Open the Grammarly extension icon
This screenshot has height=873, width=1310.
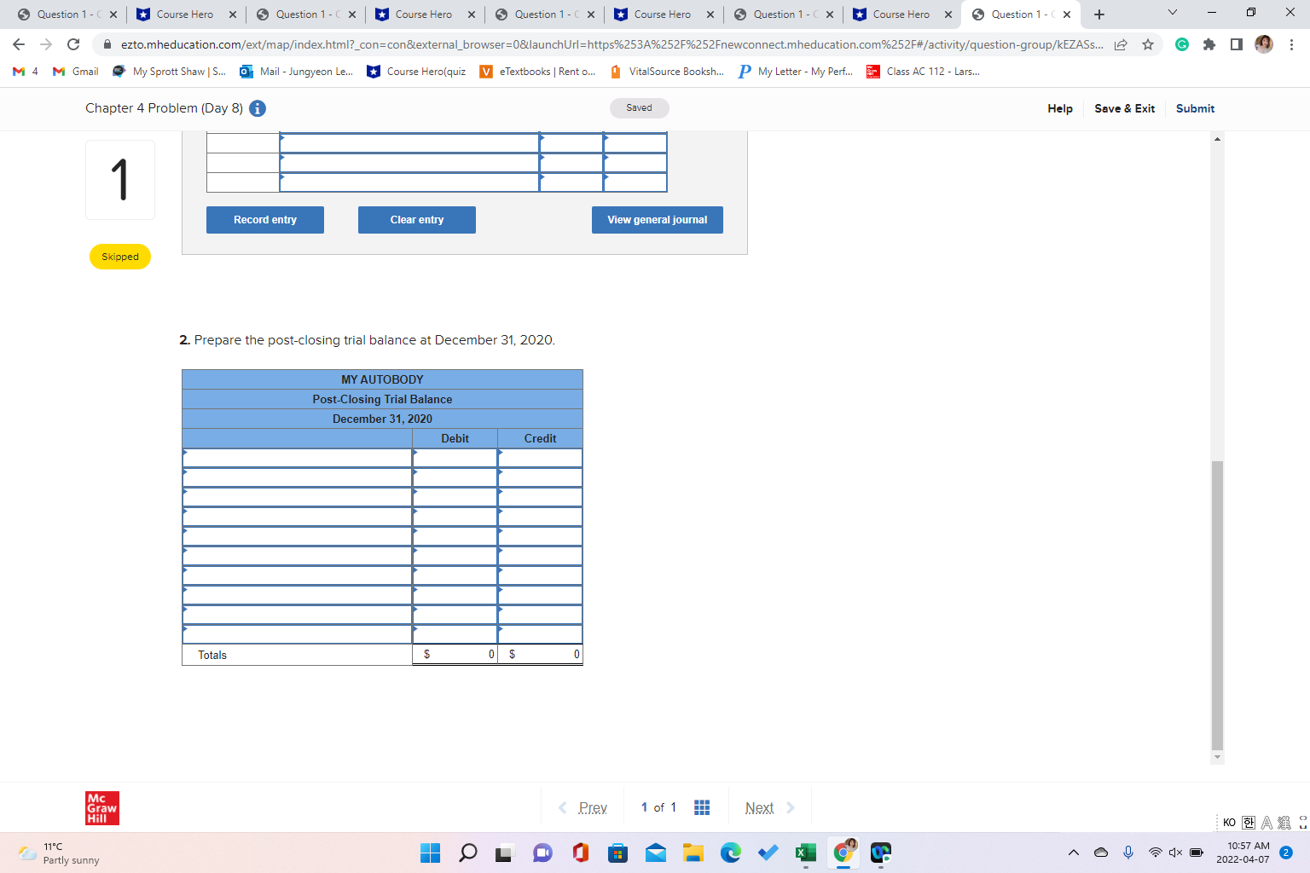pyautogui.click(x=1182, y=44)
